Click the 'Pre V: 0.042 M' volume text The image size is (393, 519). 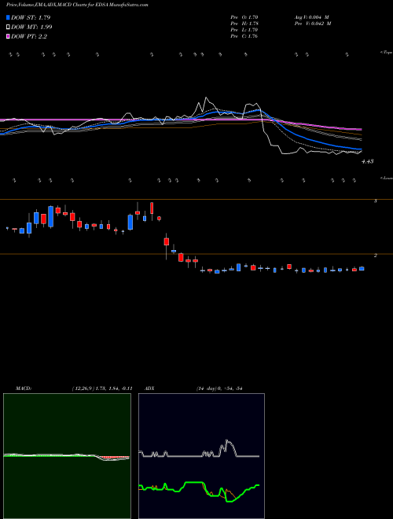click(x=313, y=24)
